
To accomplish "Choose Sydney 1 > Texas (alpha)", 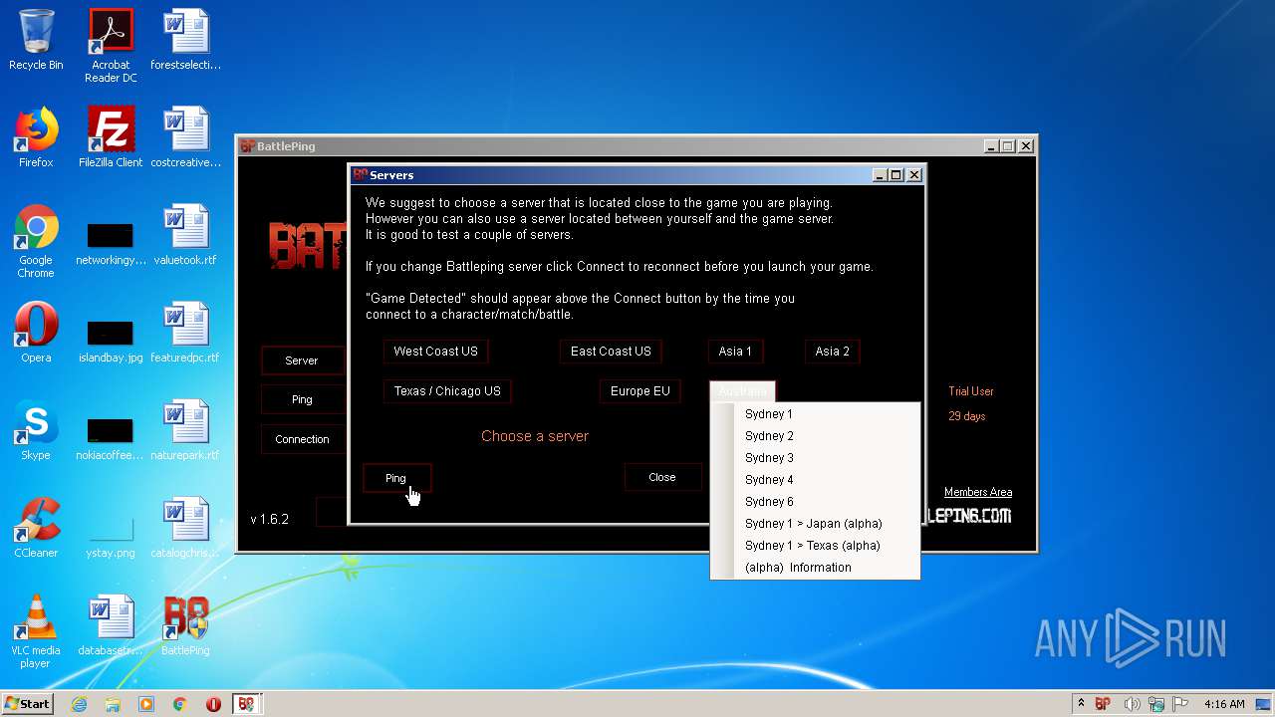I will pyautogui.click(x=815, y=546).
